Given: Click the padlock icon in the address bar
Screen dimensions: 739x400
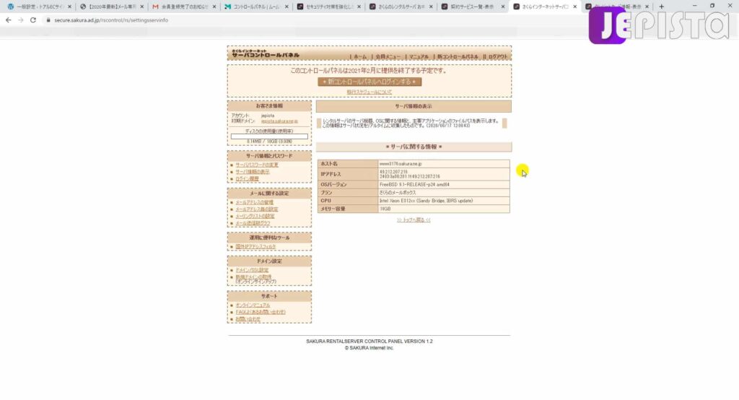Looking at the screenshot, I should click(x=48, y=20).
